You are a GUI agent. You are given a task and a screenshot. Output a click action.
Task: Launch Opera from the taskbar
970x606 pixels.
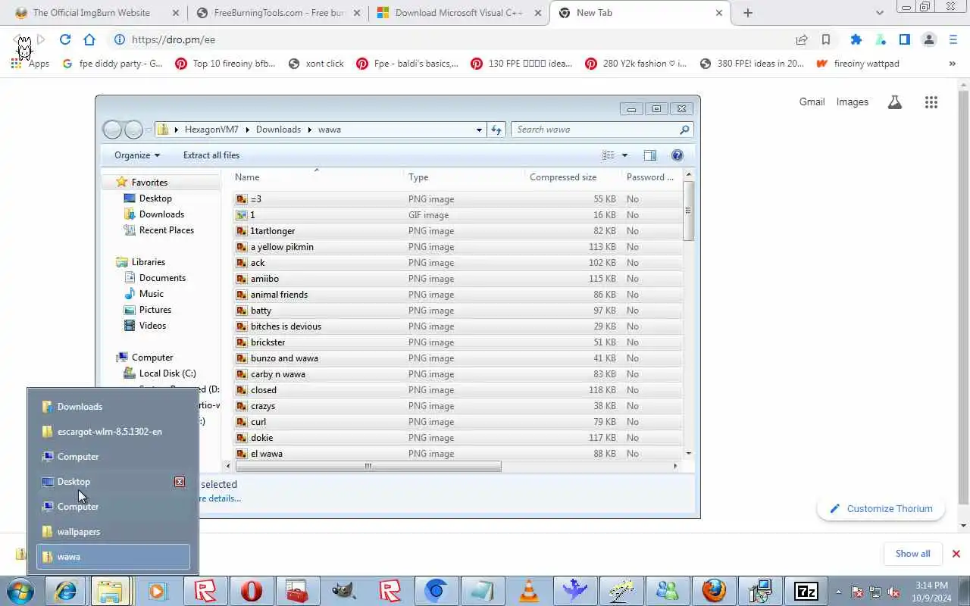pos(251,591)
